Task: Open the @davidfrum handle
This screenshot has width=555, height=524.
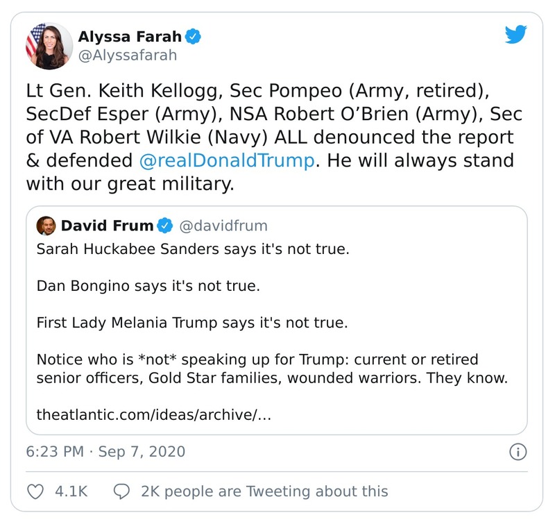Action: (223, 226)
